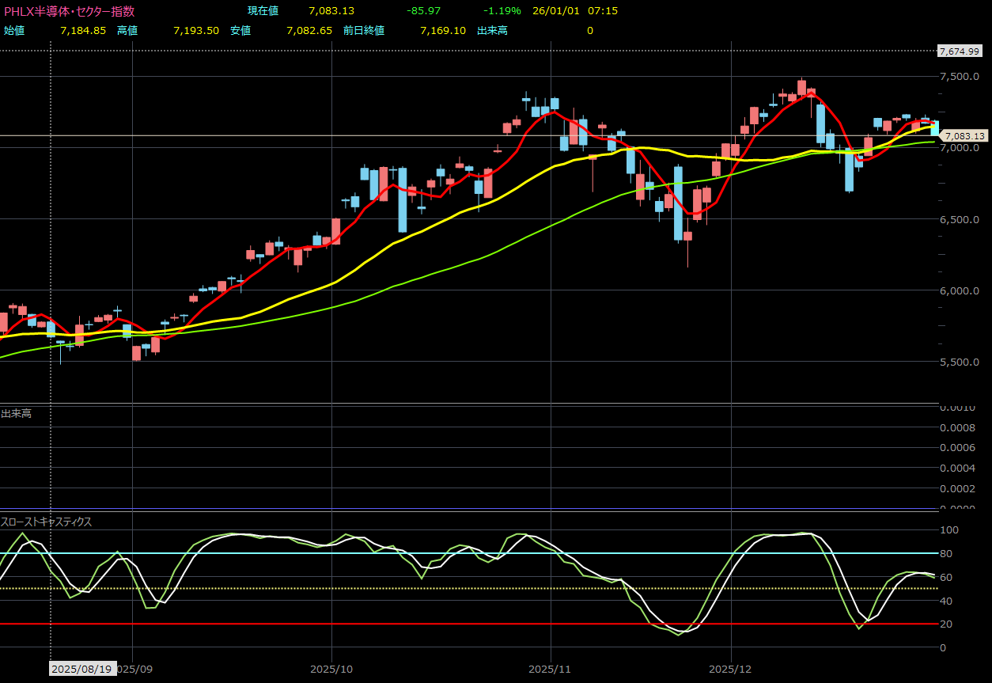
Task: Click the 2025/12 date axis label
Action: [x=732, y=669]
